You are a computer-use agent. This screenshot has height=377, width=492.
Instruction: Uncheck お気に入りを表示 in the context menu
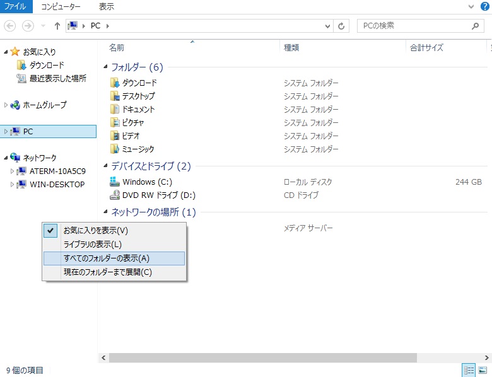[x=95, y=231]
